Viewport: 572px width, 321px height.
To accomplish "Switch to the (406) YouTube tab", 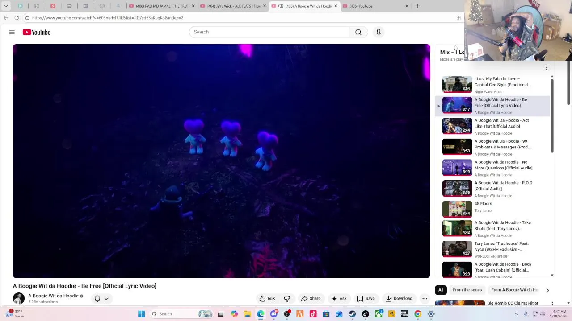I will [x=375, y=6].
